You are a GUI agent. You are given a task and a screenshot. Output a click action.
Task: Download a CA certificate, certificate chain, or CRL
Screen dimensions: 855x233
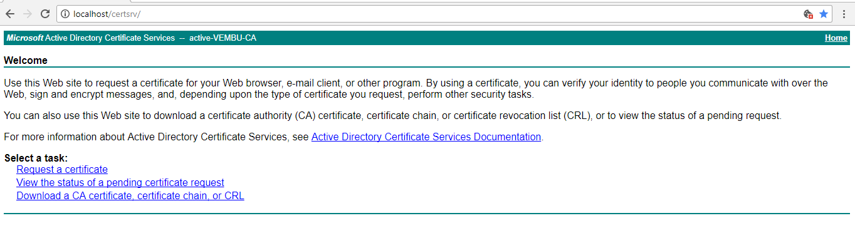click(x=130, y=195)
